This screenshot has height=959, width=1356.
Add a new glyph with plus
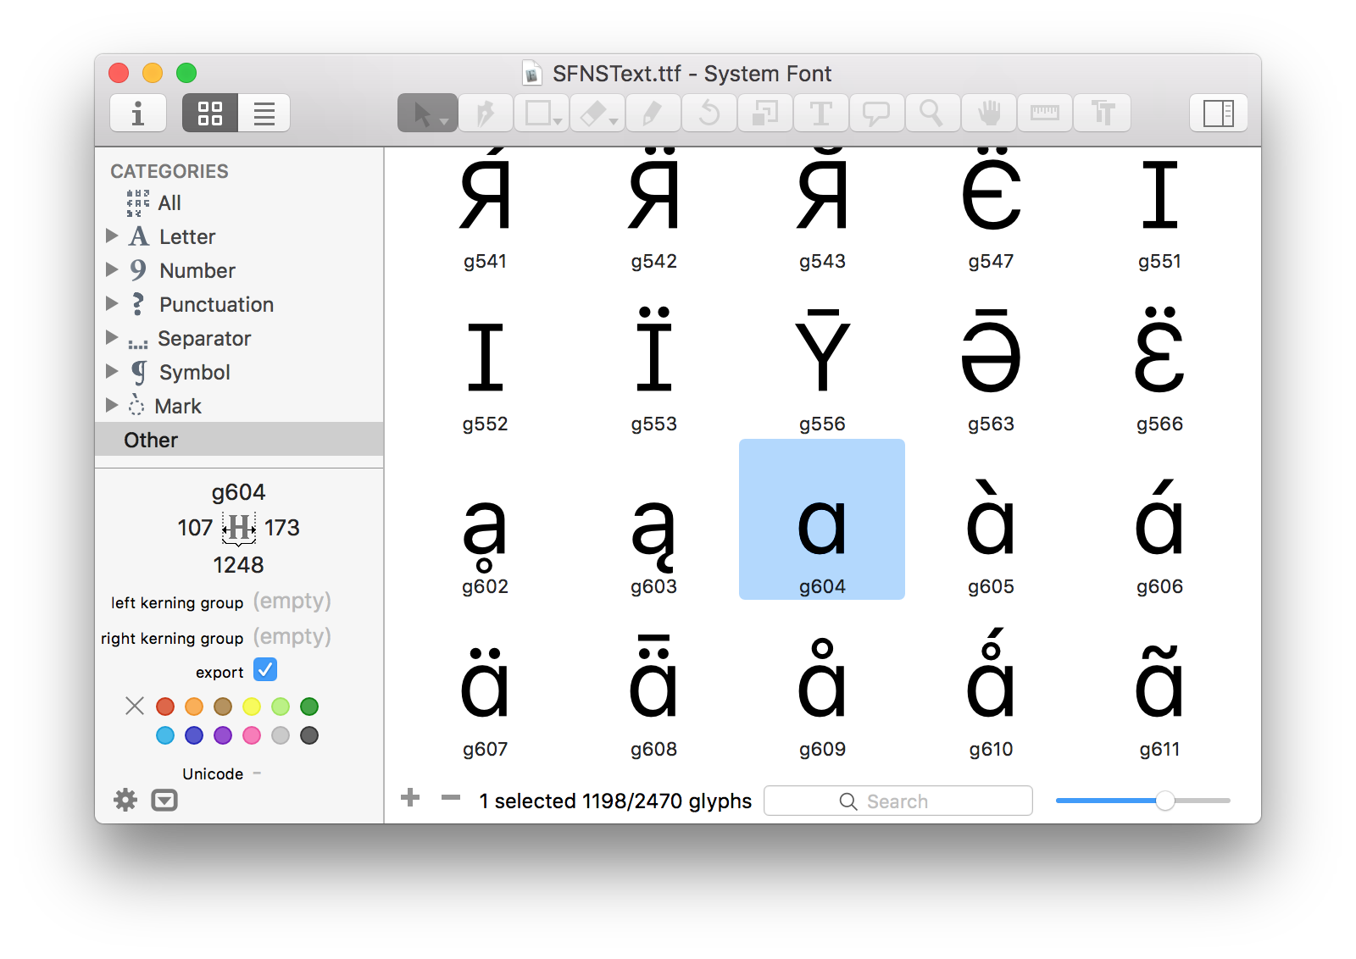coord(410,797)
